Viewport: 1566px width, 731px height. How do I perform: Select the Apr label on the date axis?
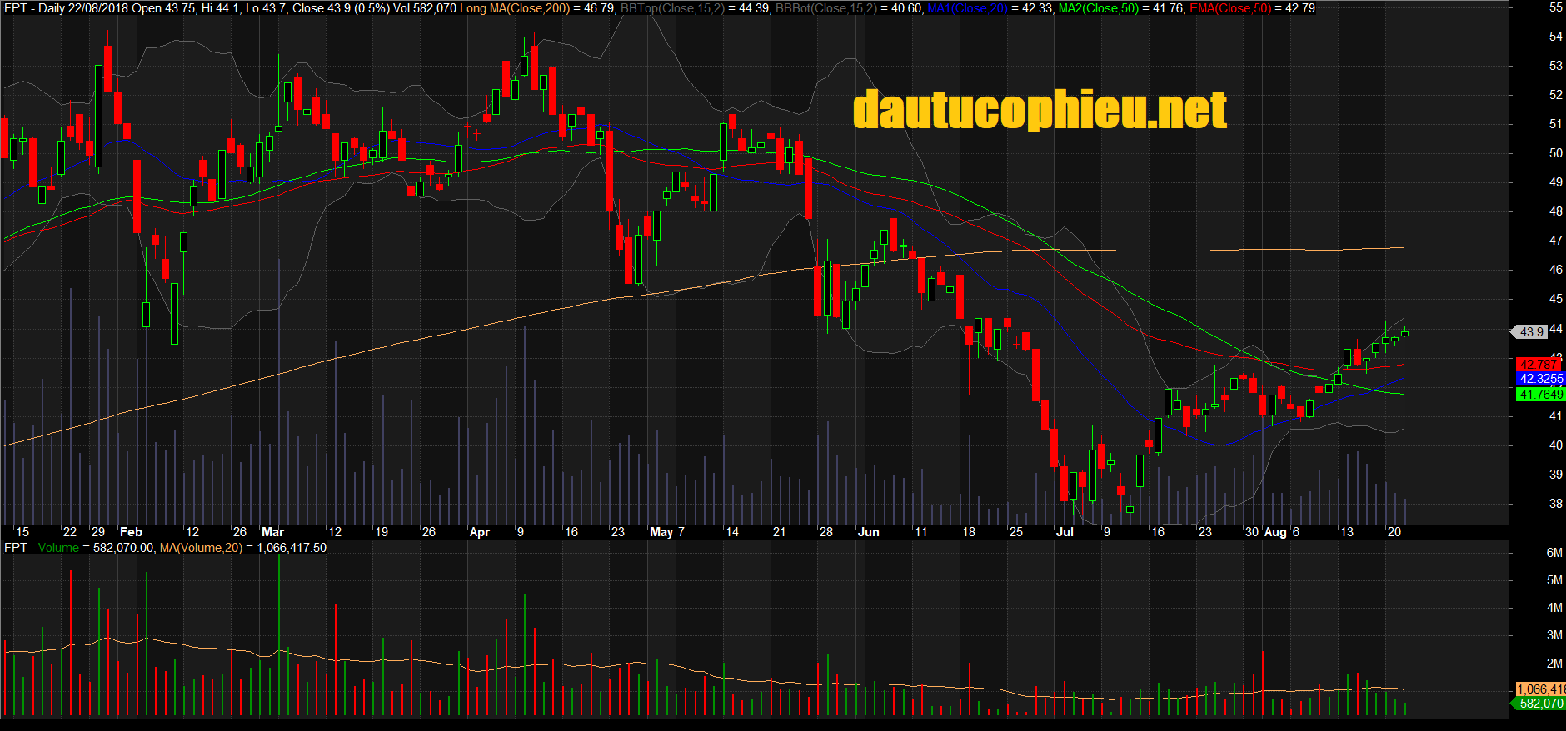click(x=480, y=532)
